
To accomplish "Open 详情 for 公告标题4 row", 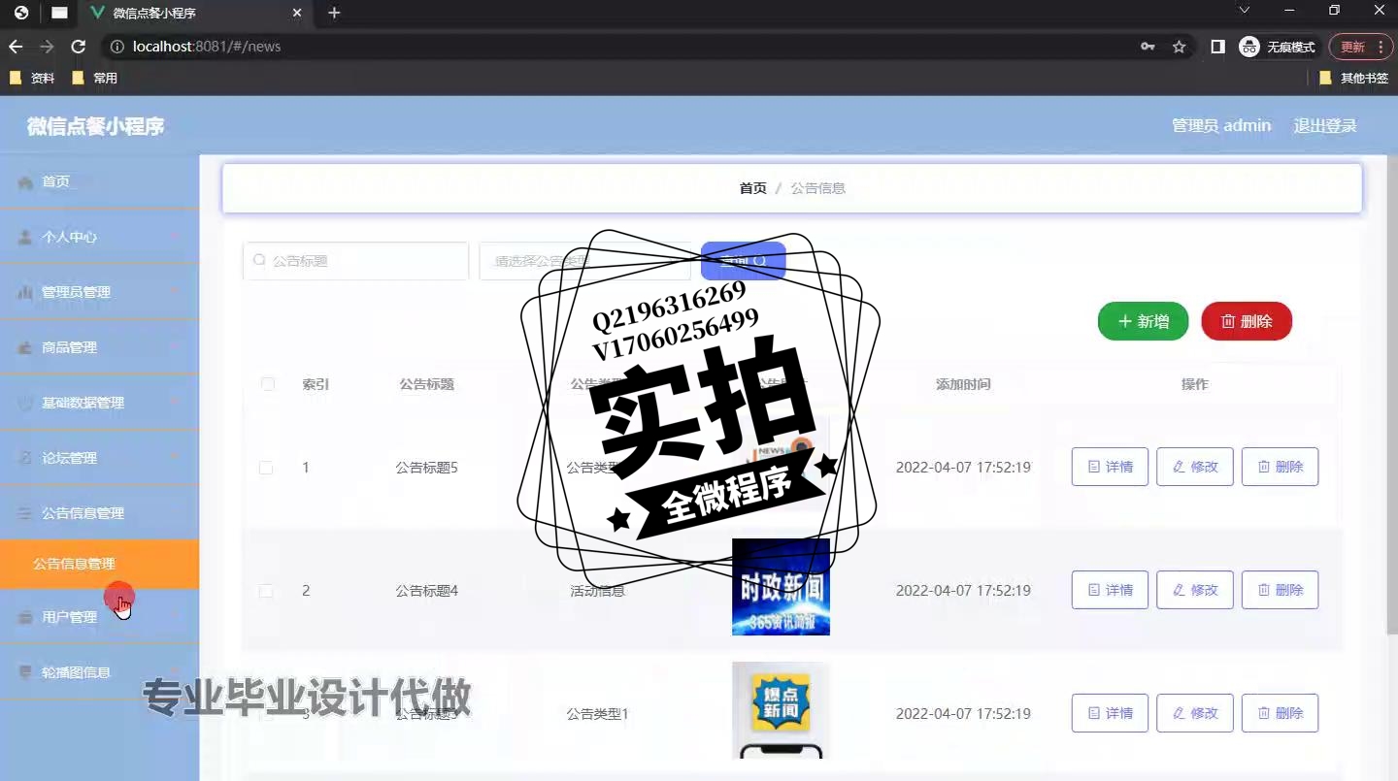I will click(1110, 590).
